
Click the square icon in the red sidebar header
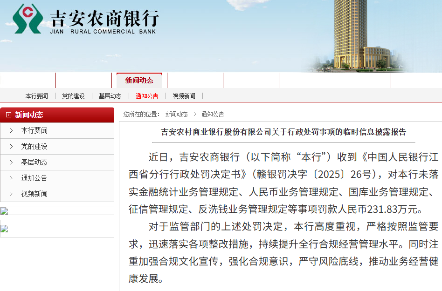click(x=8, y=115)
